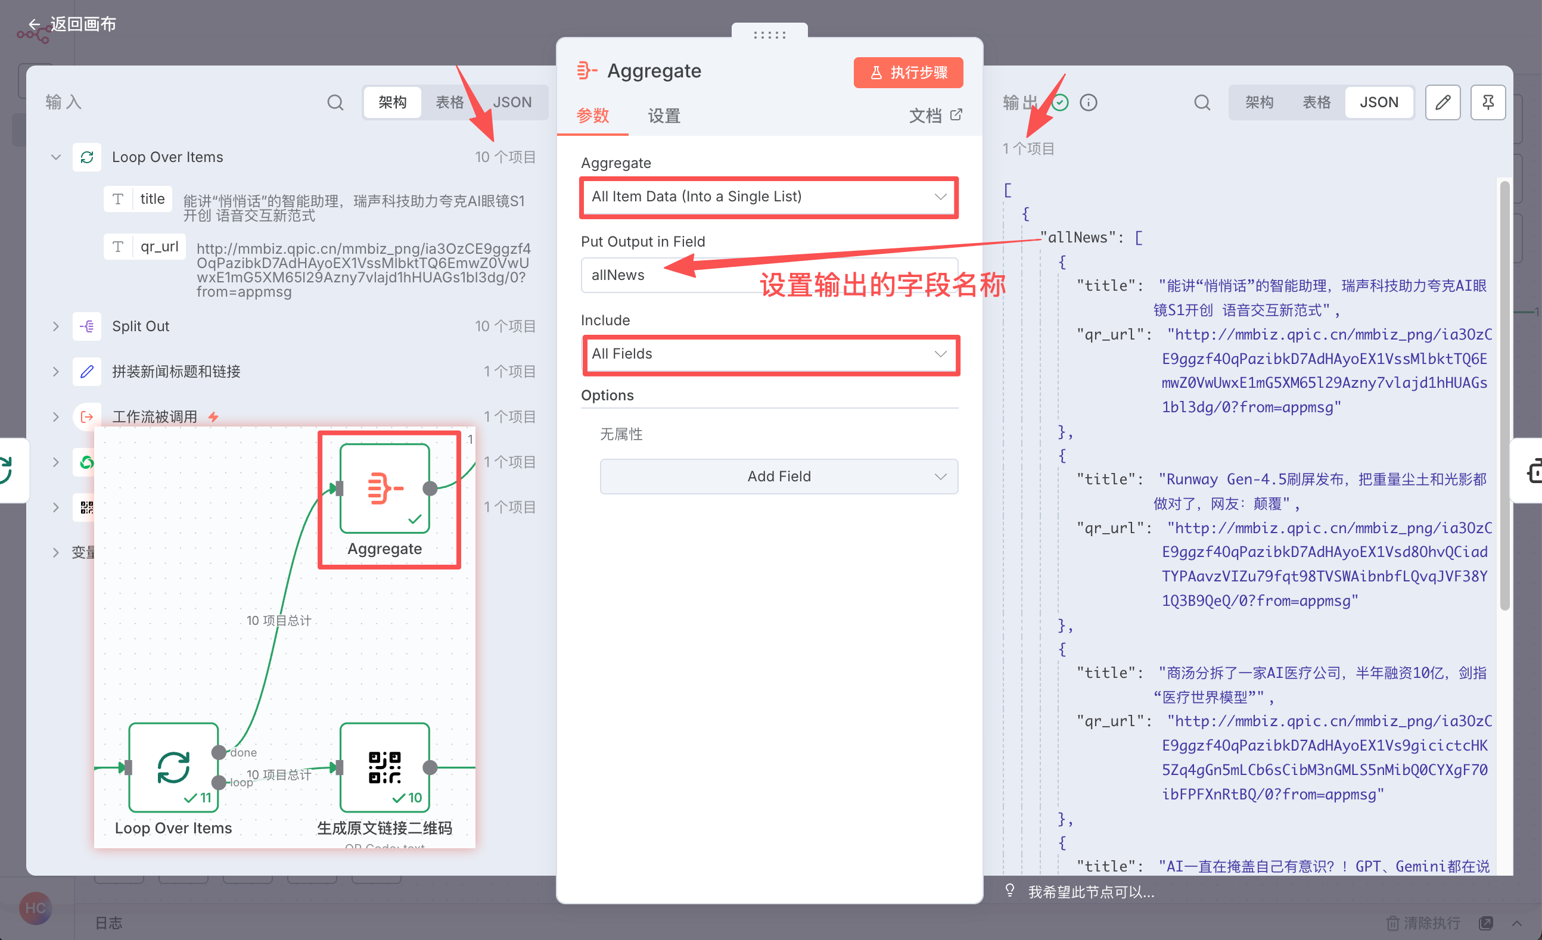1542x940 pixels.
Task: Click the 执行步骤 button
Action: click(907, 73)
